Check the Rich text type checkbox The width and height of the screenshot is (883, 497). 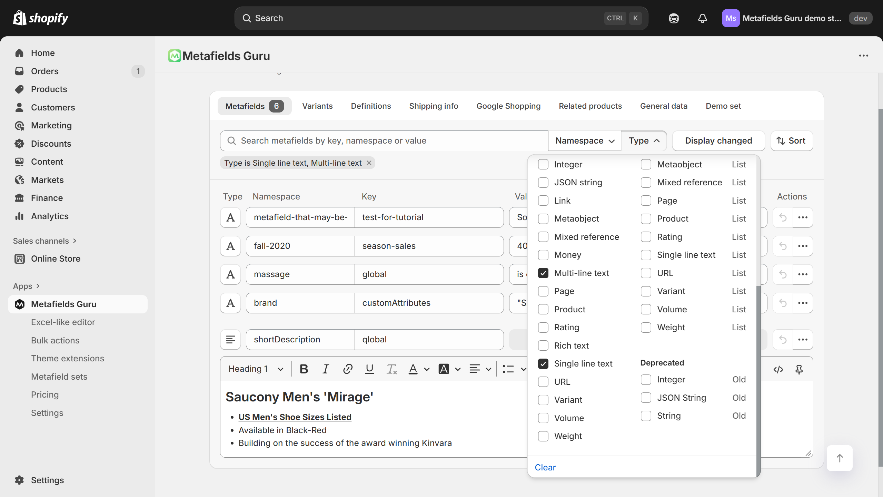pyautogui.click(x=543, y=345)
